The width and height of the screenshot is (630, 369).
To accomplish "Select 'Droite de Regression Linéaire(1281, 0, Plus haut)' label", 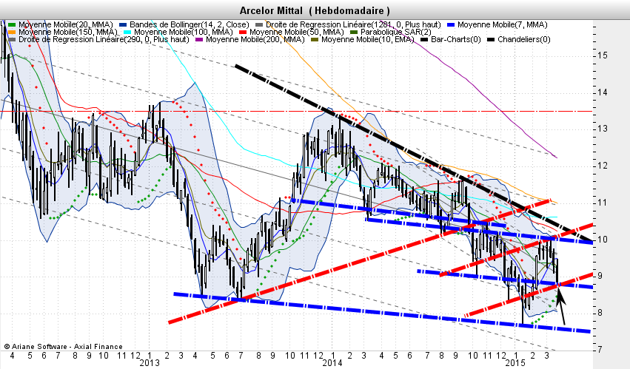I will point(354,25).
